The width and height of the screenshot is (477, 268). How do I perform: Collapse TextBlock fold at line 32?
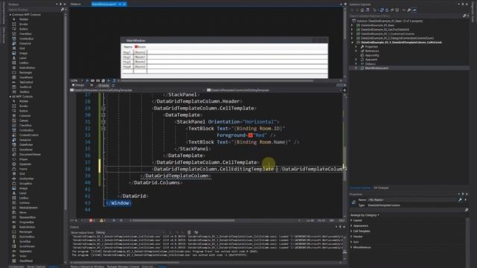pyautogui.click(x=103, y=129)
